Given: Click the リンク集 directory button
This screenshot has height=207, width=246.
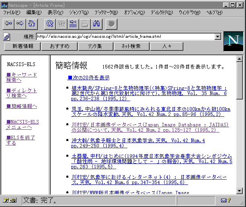Looking at the screenshot, I should (x=96, y=46).
